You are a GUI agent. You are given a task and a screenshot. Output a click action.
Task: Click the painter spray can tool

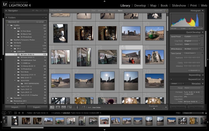pos(77,107)
